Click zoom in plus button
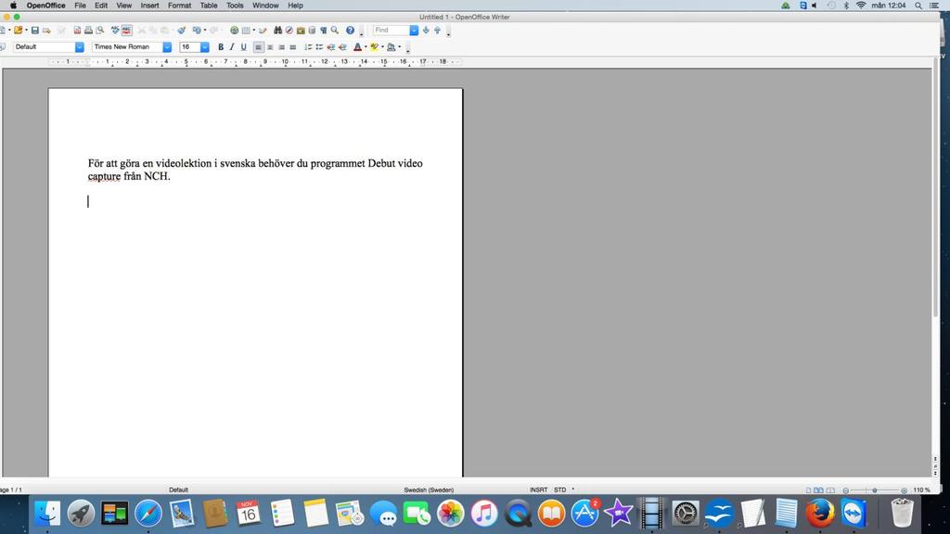Viewport: 950px width, 534px height. [x=904, y=490]
